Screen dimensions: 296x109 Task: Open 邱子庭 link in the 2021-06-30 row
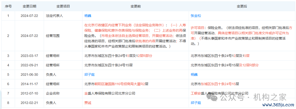(x=89, y=74)
